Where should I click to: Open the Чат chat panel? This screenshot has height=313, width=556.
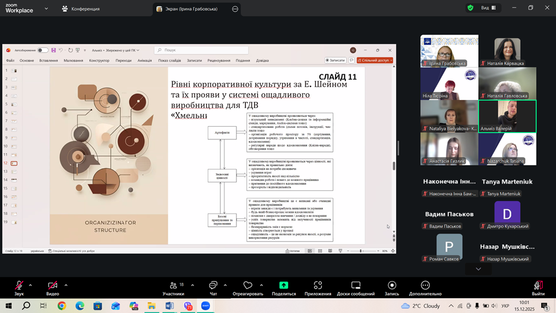click(x=213, y=286)
